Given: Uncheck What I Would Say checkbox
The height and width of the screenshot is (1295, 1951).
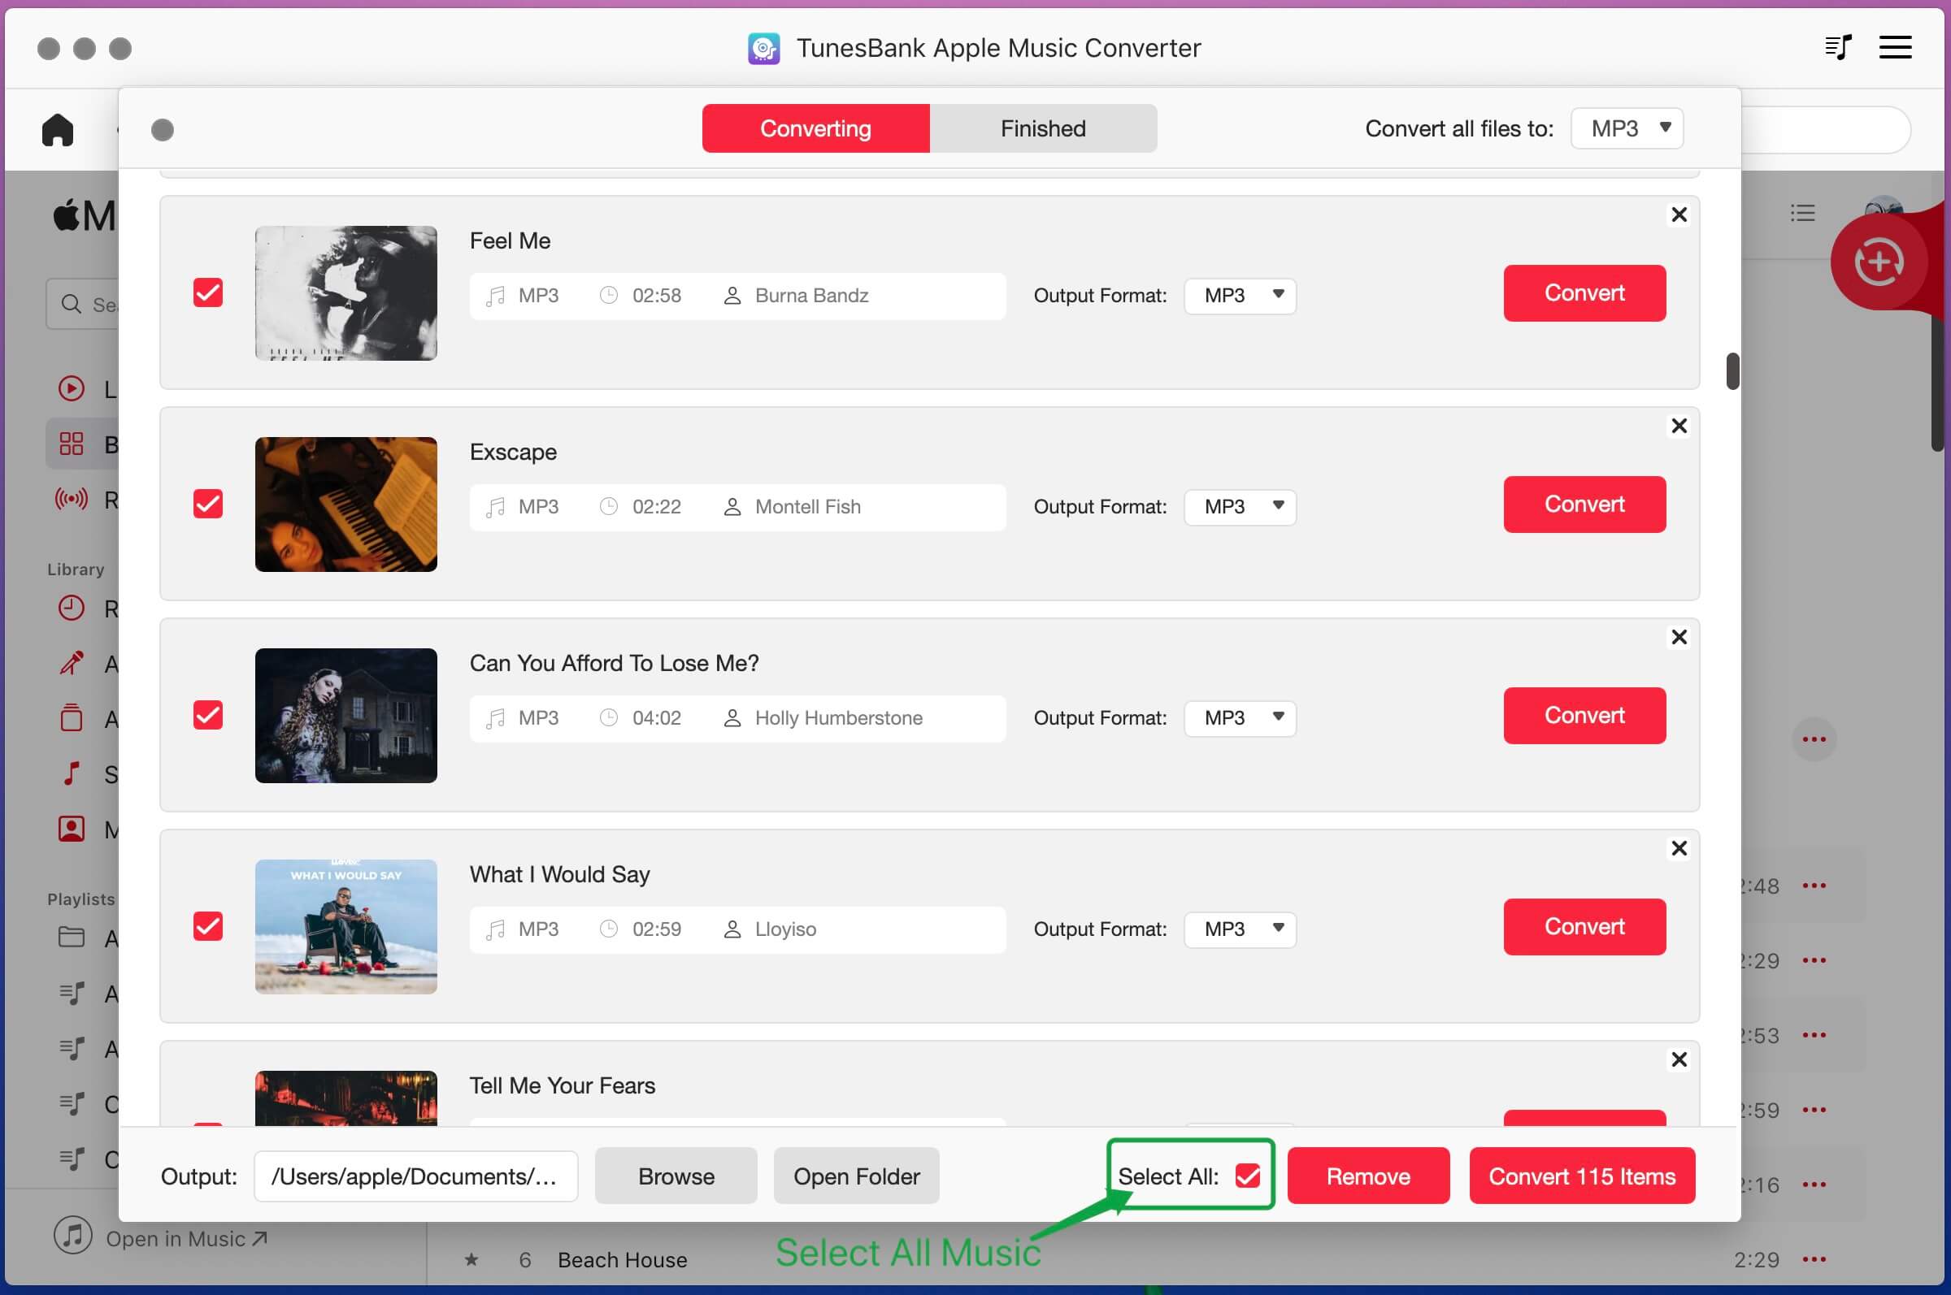Looking at the screenshot, I should (x=208, y=927).
